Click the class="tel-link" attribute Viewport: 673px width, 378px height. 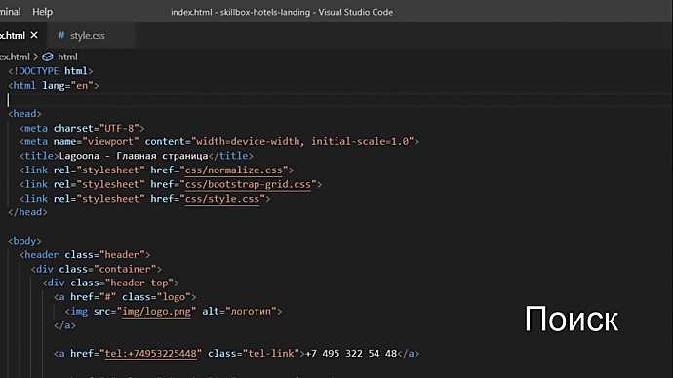coord(254,353)
